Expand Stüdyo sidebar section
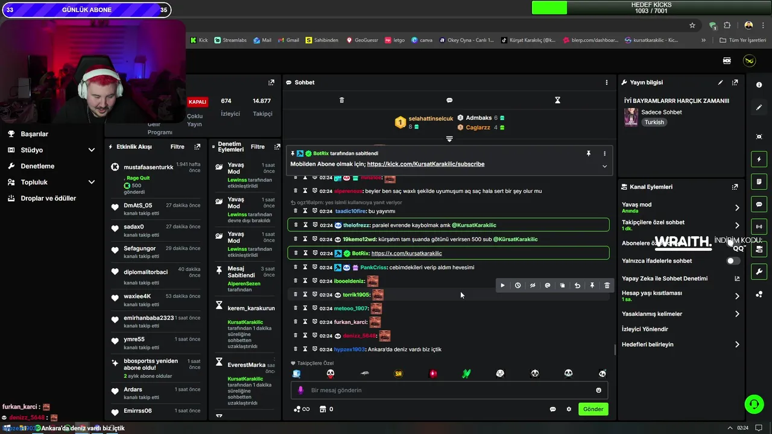 [92, 150]
